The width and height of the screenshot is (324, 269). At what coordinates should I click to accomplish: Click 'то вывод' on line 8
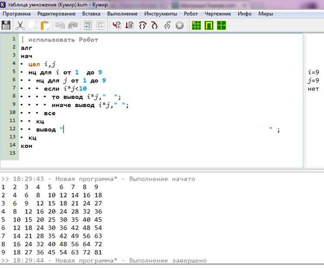pyautogui.click(x=67, y=97)
